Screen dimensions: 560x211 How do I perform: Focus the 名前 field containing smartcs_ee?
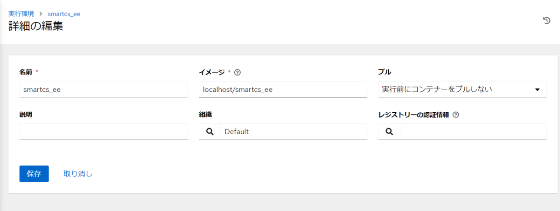(x=104, y=89)
